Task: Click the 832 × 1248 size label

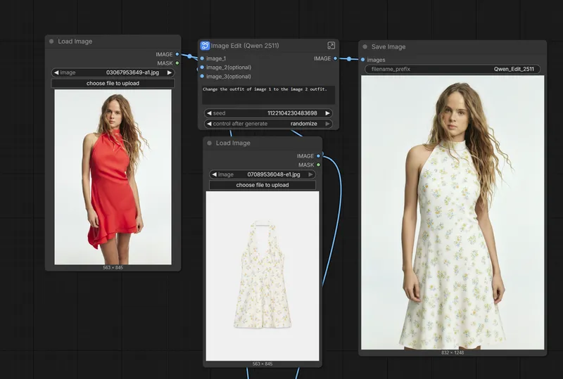Action: [453, 352]
